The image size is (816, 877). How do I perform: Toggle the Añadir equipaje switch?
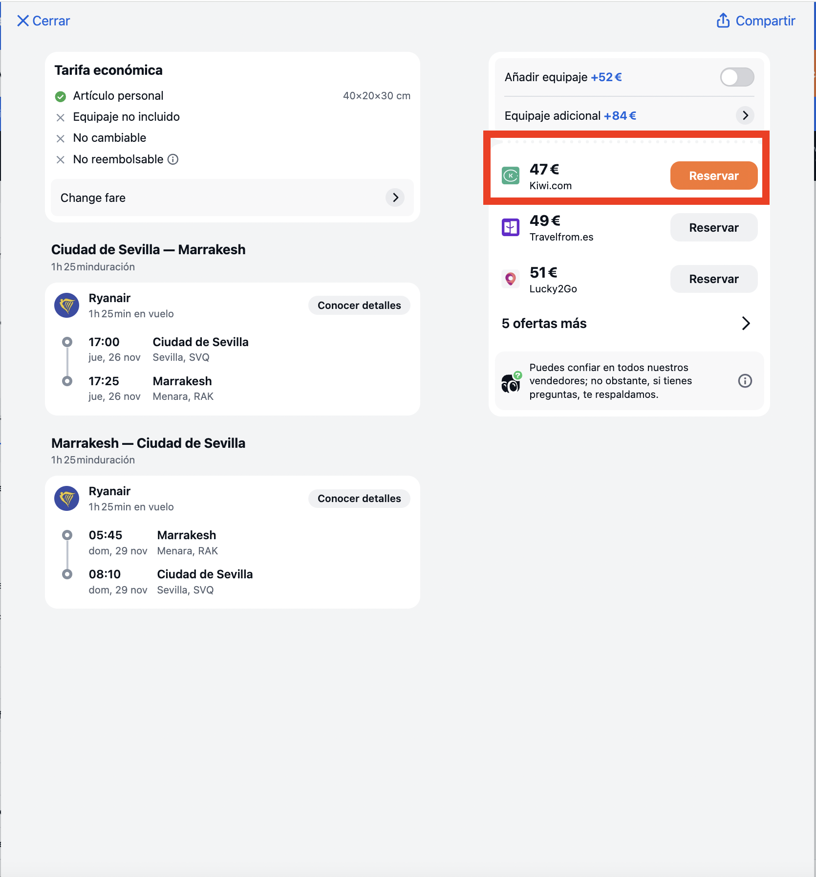click(737, 77)
